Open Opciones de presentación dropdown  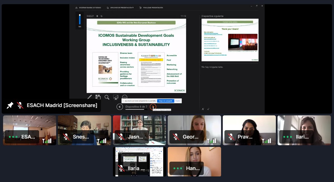pyautogui.click(x=120, y=8)
